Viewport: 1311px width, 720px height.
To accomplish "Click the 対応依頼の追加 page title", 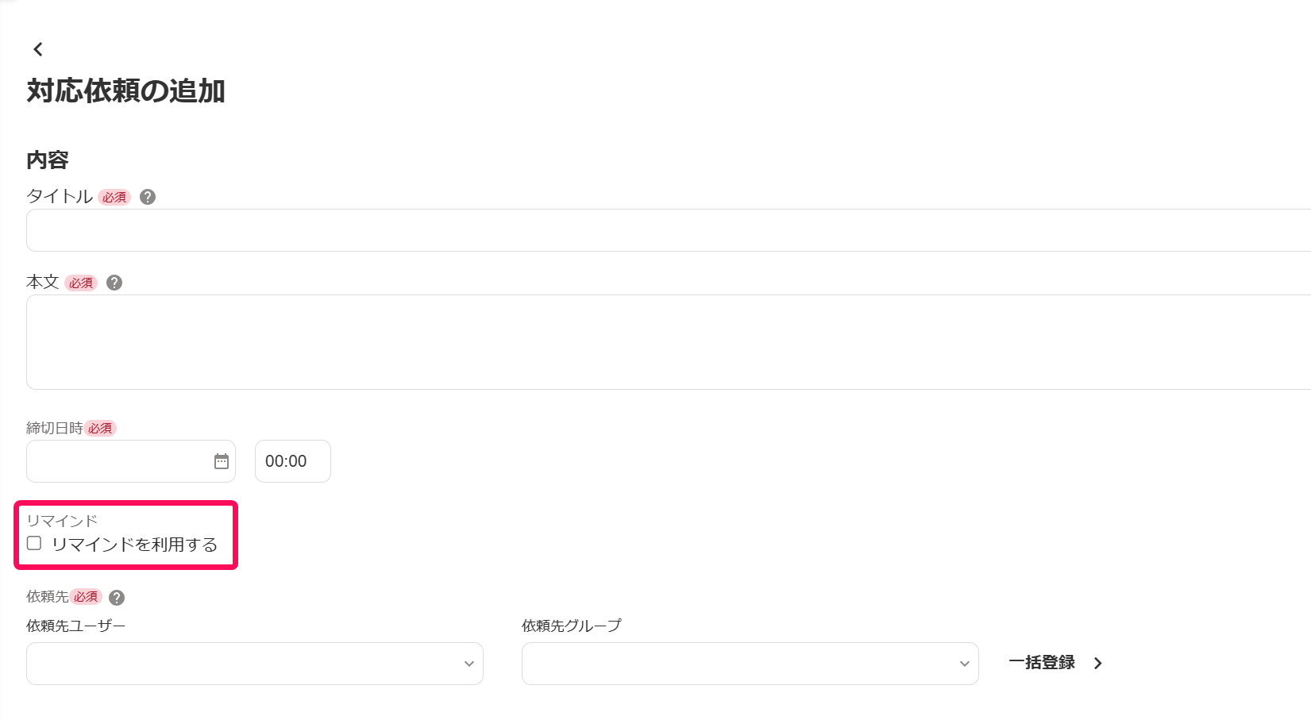I will tap(125, 90).
